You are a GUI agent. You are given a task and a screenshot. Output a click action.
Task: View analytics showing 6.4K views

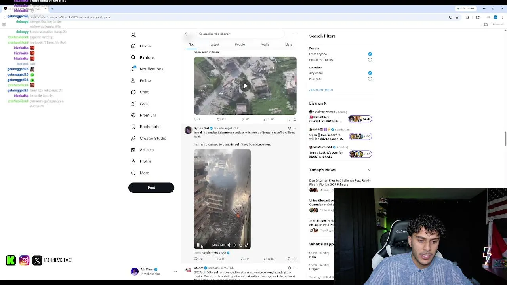coord(269,259)
